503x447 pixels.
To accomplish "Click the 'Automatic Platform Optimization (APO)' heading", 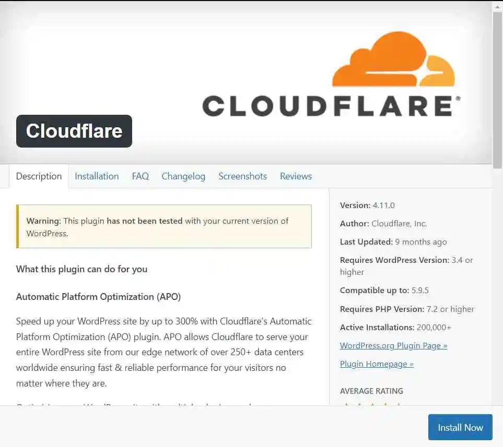I will click(99, 297).
